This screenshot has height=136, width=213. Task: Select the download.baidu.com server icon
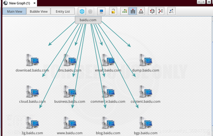[32, 60]
